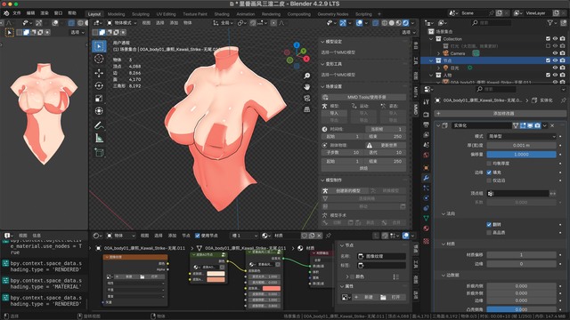Hide the Collection using its eye icon
The image size is (570, 320).
555,38
